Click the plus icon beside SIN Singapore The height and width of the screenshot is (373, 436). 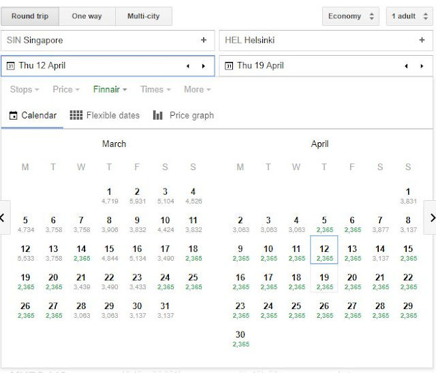click(x=203, y=40)
